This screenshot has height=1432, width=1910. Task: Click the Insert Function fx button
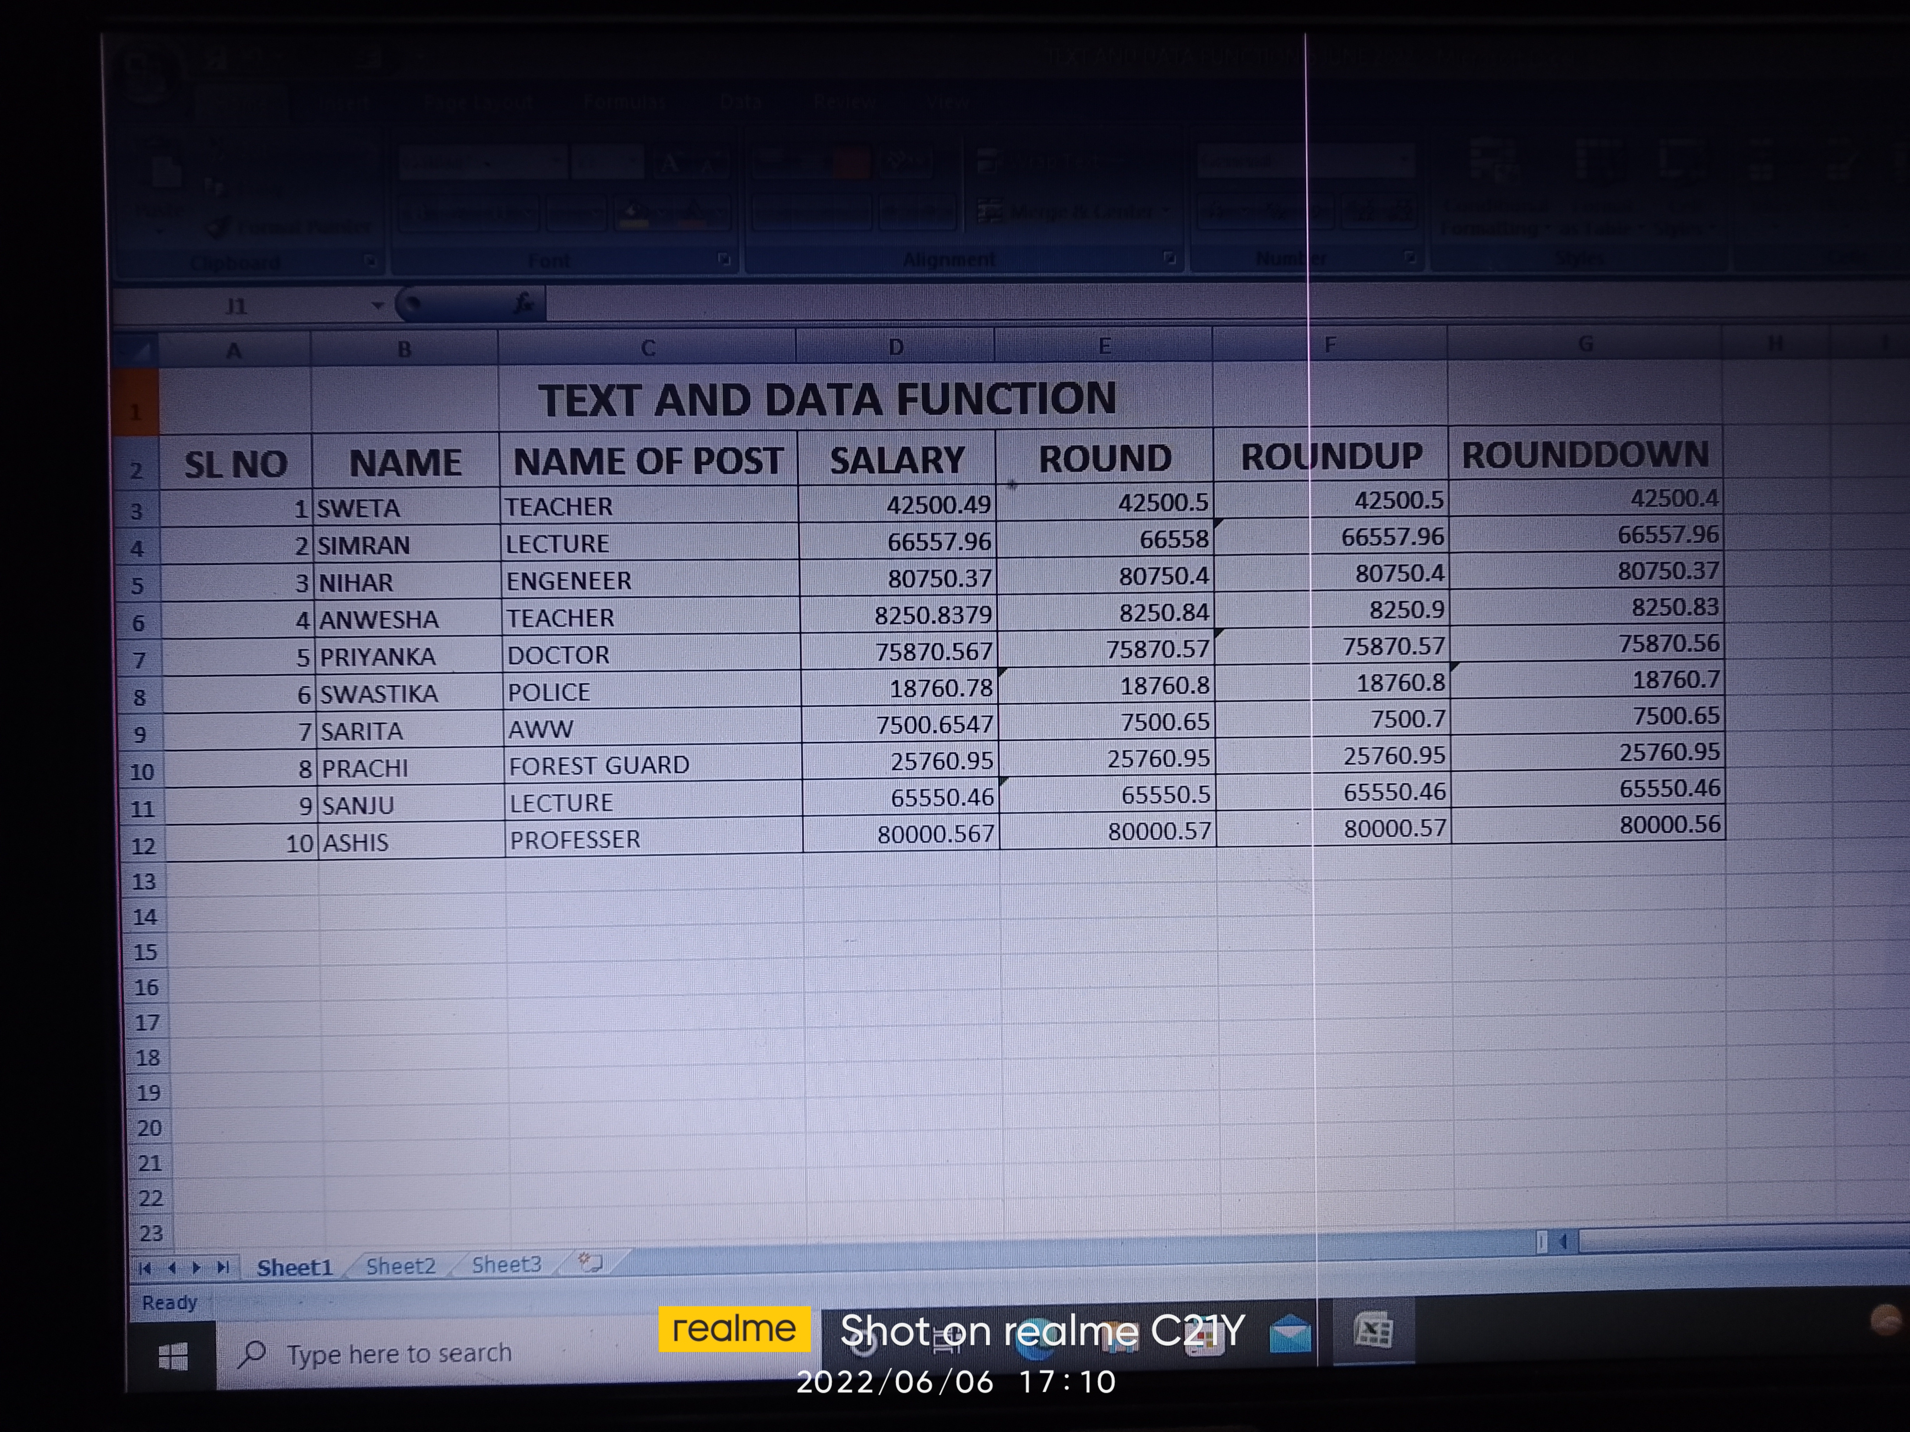[x=523, y=303]
